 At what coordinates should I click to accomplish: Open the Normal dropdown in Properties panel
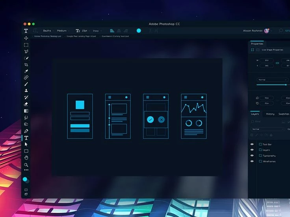click(272, 80)
